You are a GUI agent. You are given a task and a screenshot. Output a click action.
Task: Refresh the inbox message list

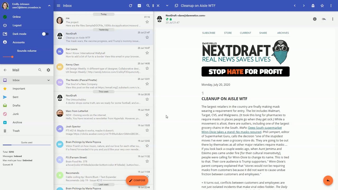(130, 6)
